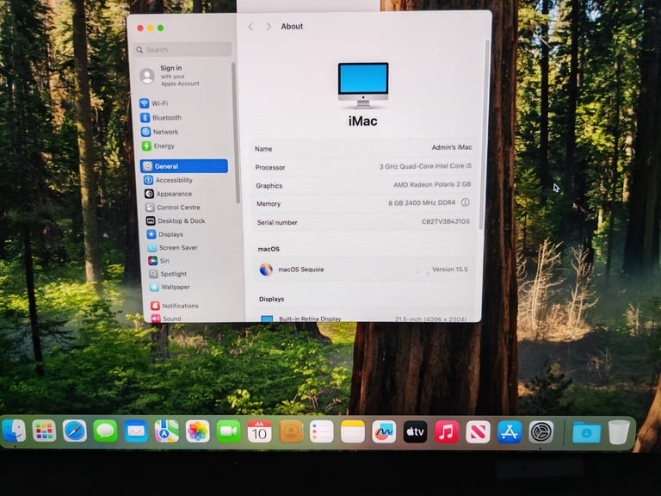
Task: Open Spotlight settings
Action: point(168,274)
